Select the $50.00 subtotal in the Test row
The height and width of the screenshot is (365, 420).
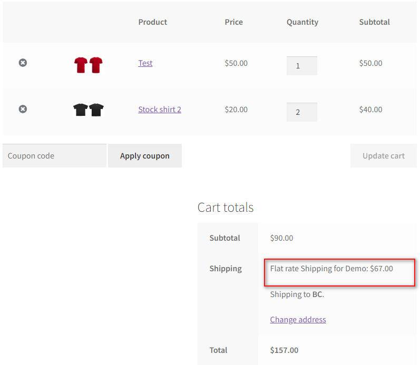click(x=370, y=63)
